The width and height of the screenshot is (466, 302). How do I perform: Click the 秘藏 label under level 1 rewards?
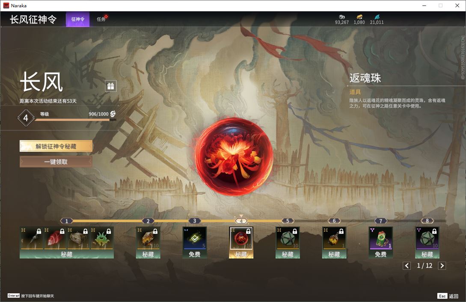click(67, 254)
